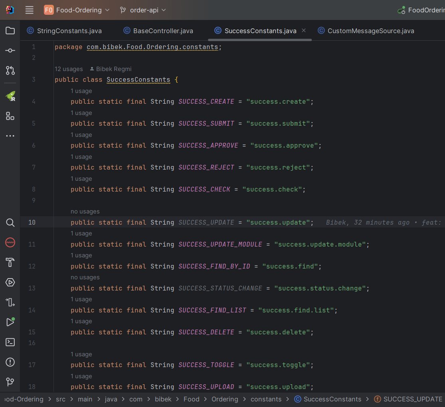Open the order-api branch dropdown

point(143,10)
